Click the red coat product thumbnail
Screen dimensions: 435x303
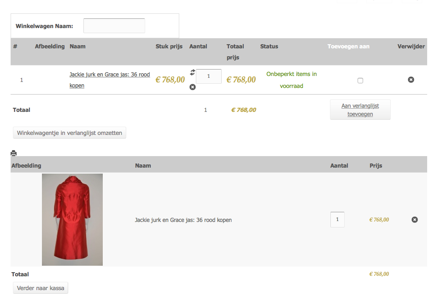pyautogui.click(x=72, y=220)
